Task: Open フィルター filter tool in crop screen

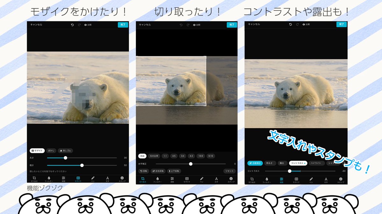Action: click(158, 180)
